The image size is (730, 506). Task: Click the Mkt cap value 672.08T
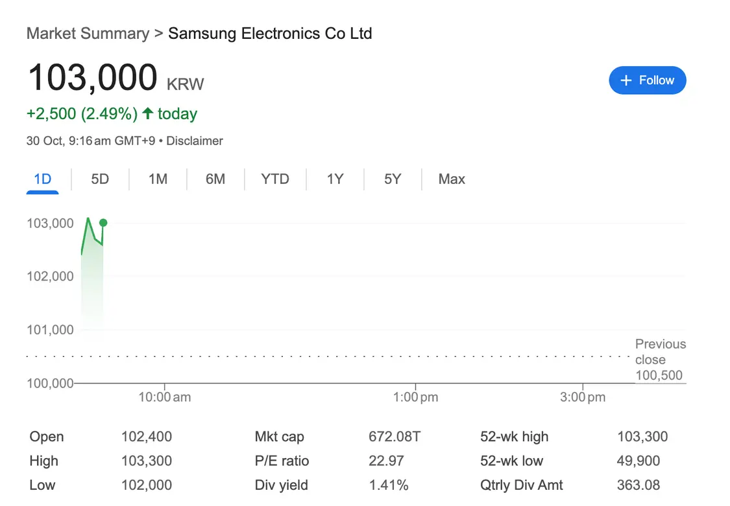(x=395, y=437)
